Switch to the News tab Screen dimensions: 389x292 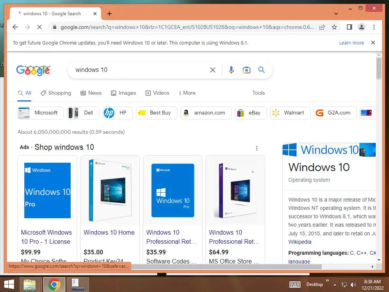point(91,93)
